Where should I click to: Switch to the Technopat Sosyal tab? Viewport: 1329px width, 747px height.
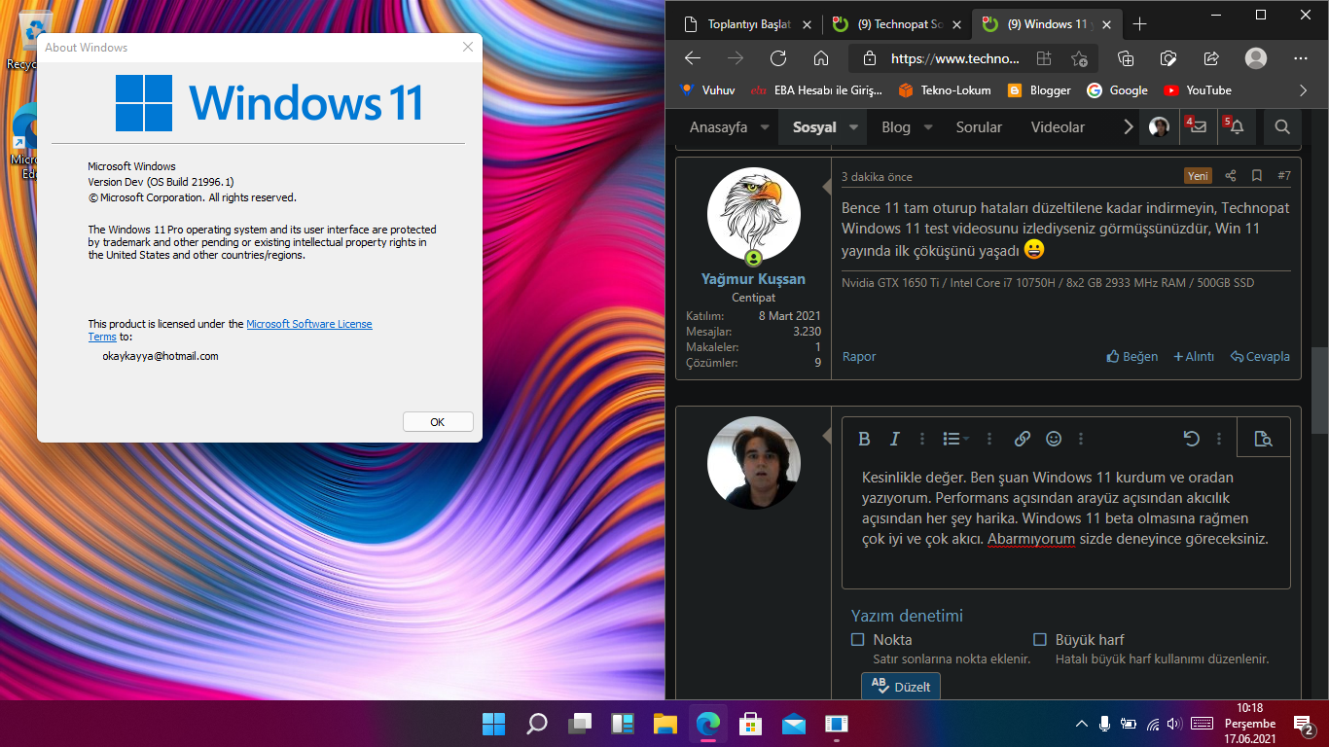pos(895,24)
